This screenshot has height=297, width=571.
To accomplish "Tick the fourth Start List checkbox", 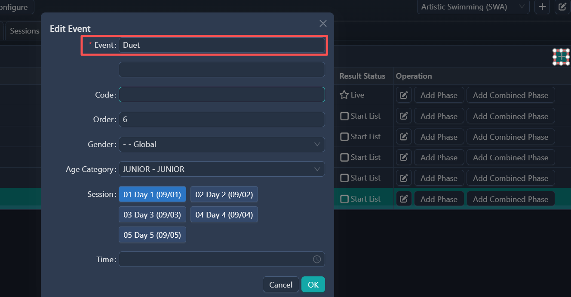I will (x=344, y=178).
